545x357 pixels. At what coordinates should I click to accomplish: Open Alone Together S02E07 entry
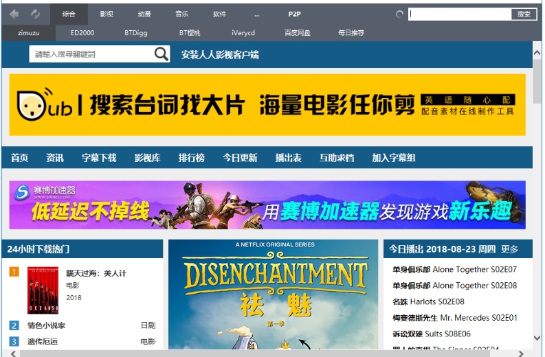point(455,269)
